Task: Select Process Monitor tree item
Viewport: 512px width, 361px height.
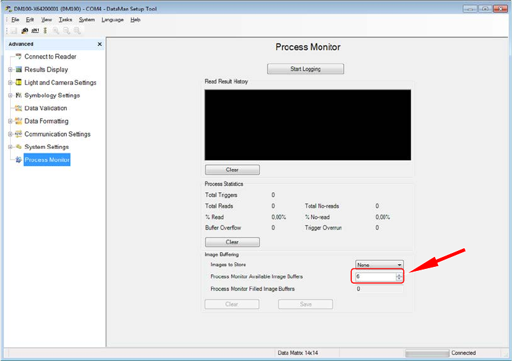Action: point(47,159)
